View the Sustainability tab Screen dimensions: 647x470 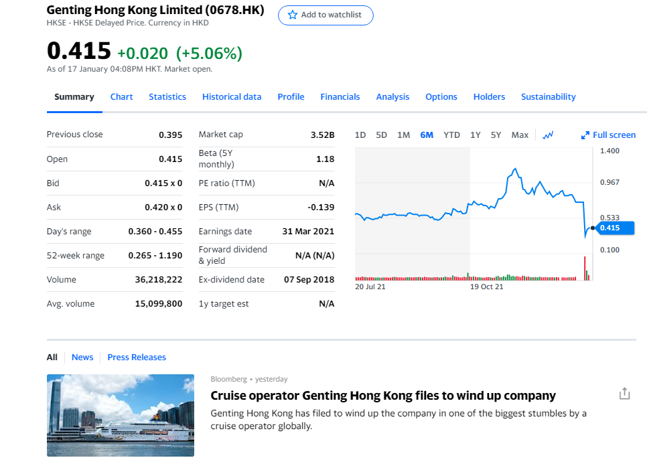tap(548, 96)
